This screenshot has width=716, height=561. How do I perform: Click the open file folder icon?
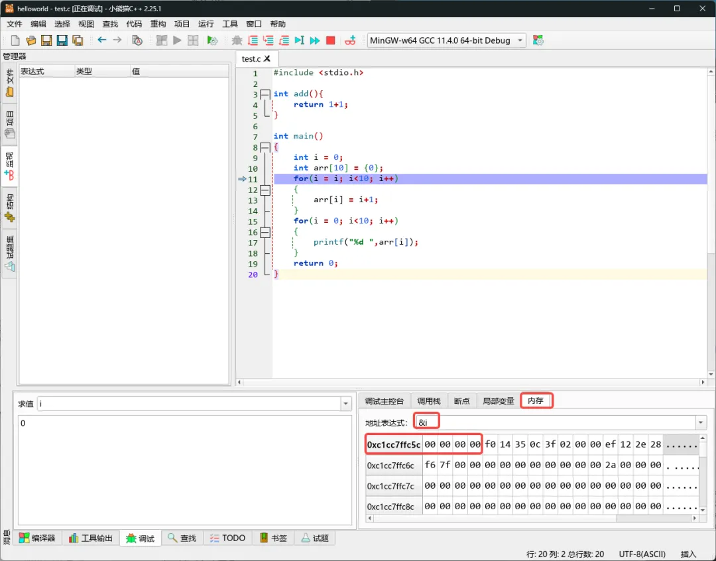coord(30,40)
